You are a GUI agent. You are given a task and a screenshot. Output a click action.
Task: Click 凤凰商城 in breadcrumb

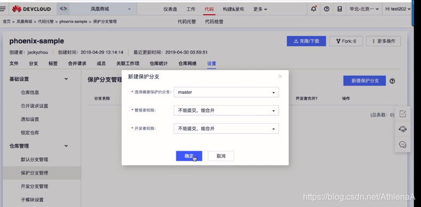24,22
